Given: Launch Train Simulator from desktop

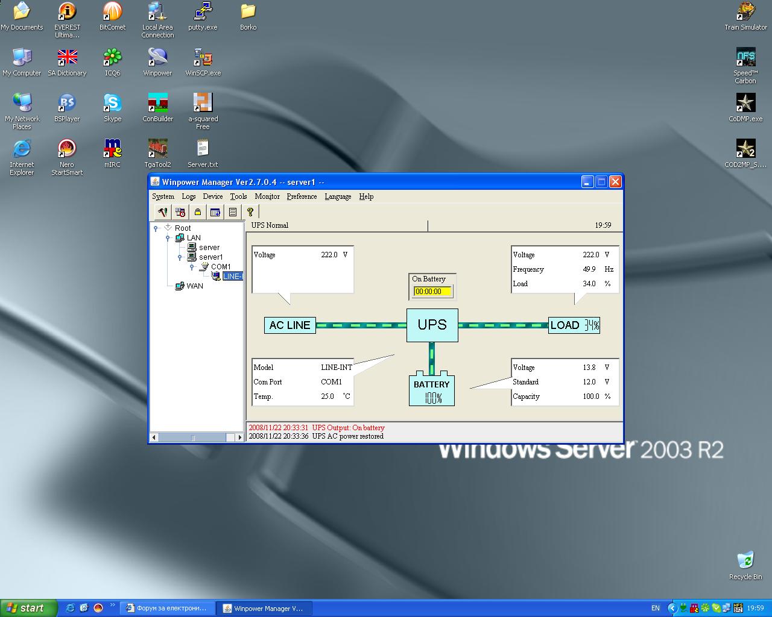Looking at the screenshot, I should coord(745,17).
